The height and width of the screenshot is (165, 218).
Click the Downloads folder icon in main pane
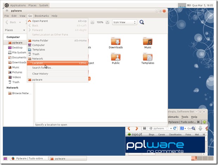tap(116, 41)
